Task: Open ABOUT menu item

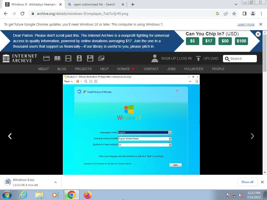Action: [x=44, y=69]
